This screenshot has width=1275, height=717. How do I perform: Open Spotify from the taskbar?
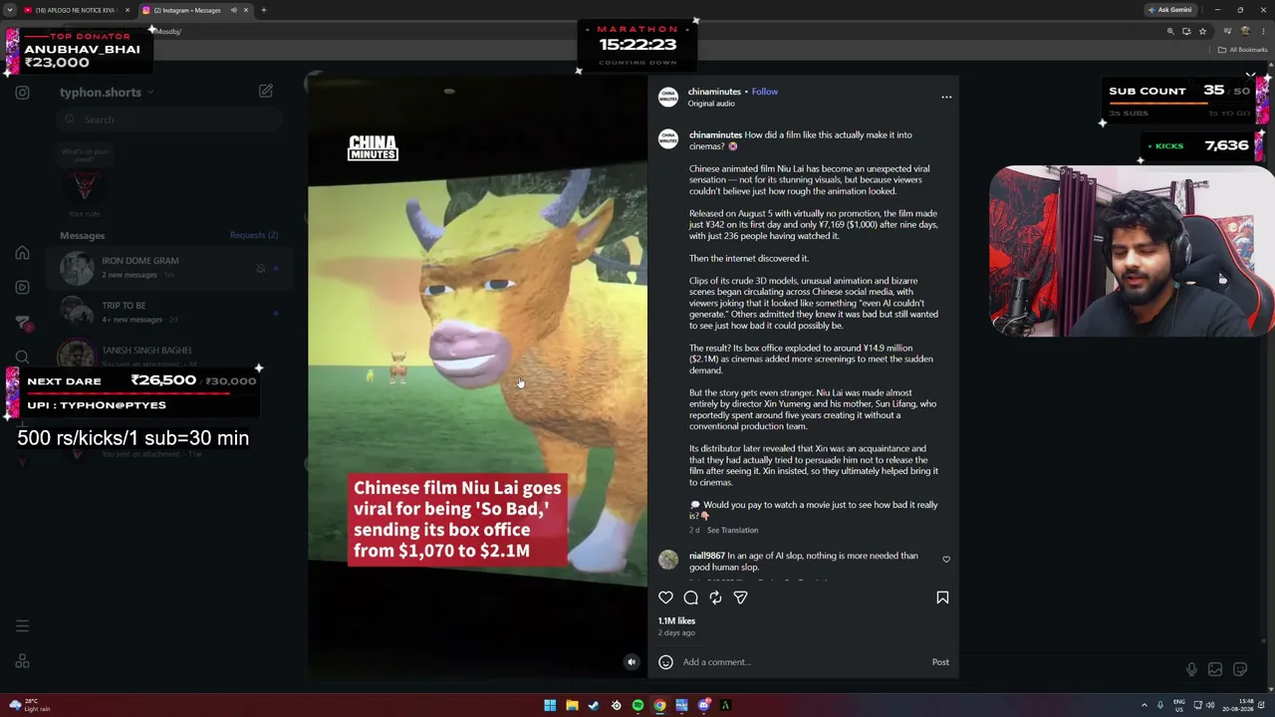coord(637,706)
